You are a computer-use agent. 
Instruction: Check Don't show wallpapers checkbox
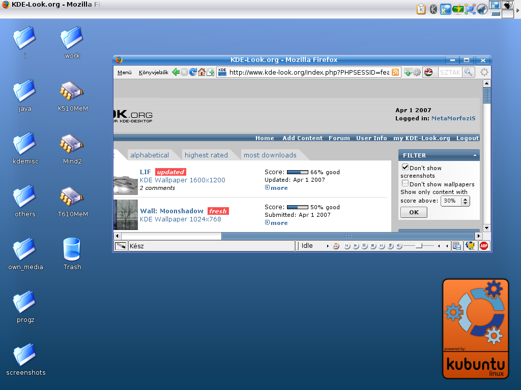(x=405, y=183)
